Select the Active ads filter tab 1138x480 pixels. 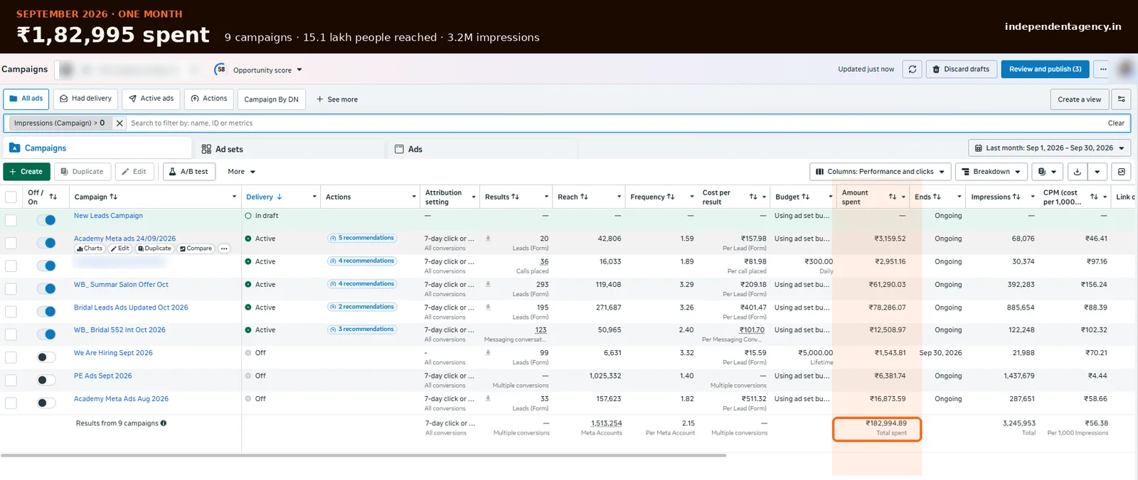(x=151, y=99)
